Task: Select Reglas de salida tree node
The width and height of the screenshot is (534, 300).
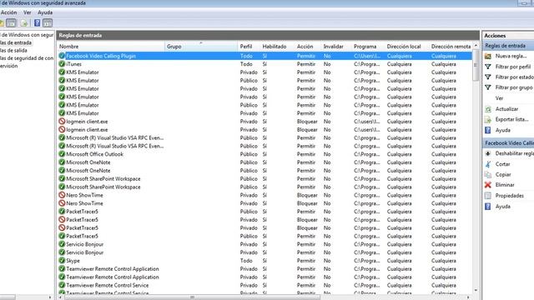Action: [13, 50]
